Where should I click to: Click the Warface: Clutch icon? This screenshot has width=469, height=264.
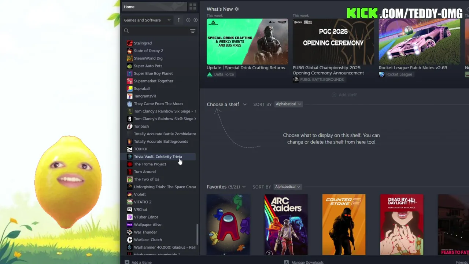pos(129,240)
